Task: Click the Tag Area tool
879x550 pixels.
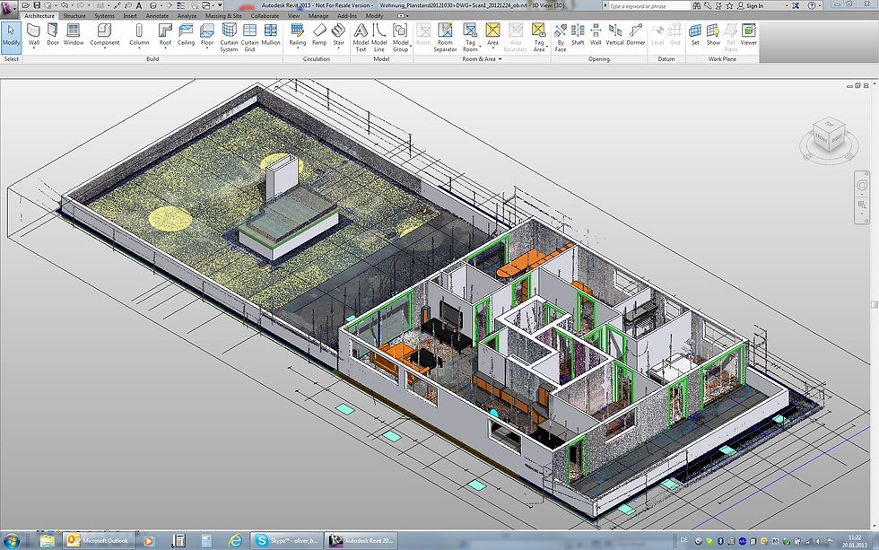Action: coord(539,38)
